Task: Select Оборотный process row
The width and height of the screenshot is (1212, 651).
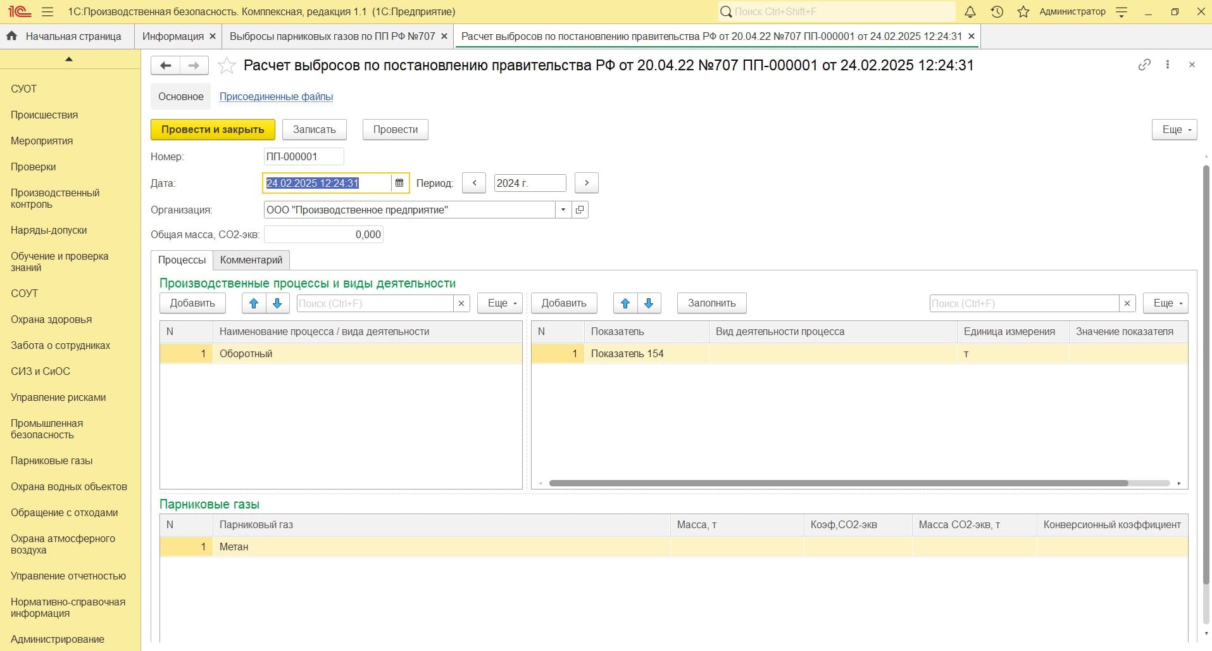Action: (340, 353)
